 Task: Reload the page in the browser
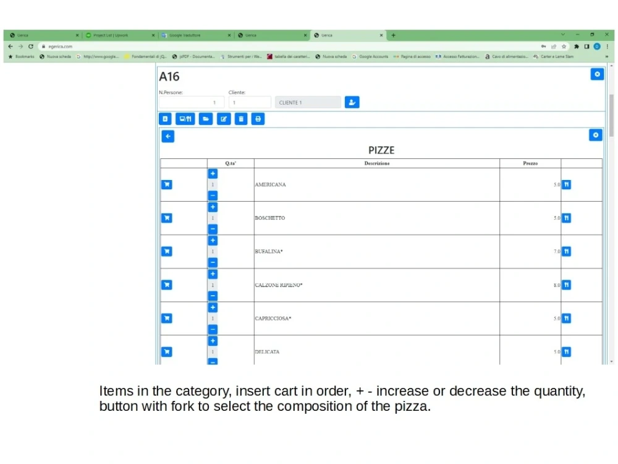(31, 46)
